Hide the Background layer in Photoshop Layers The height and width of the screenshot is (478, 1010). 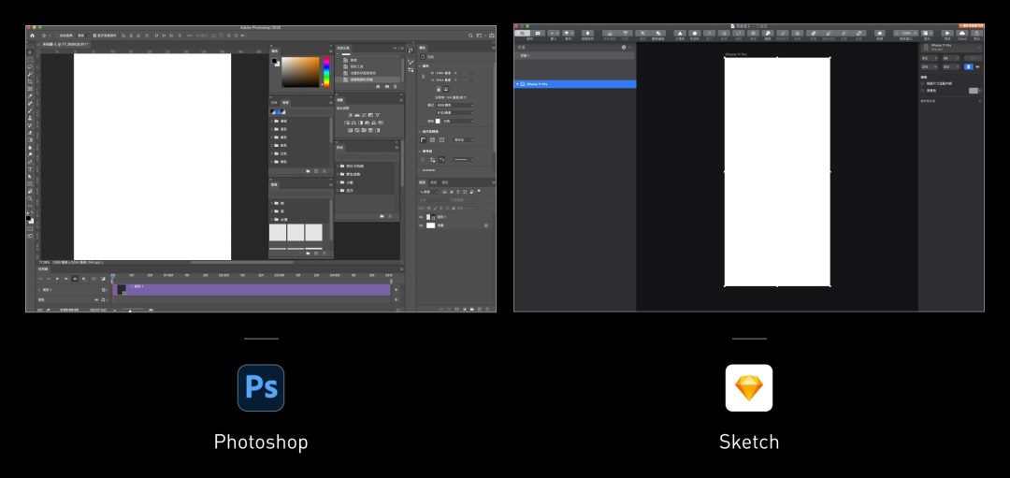(x=421, y=225)
